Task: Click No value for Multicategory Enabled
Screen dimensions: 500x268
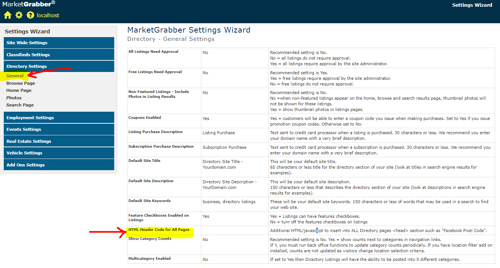Action: 205,259
